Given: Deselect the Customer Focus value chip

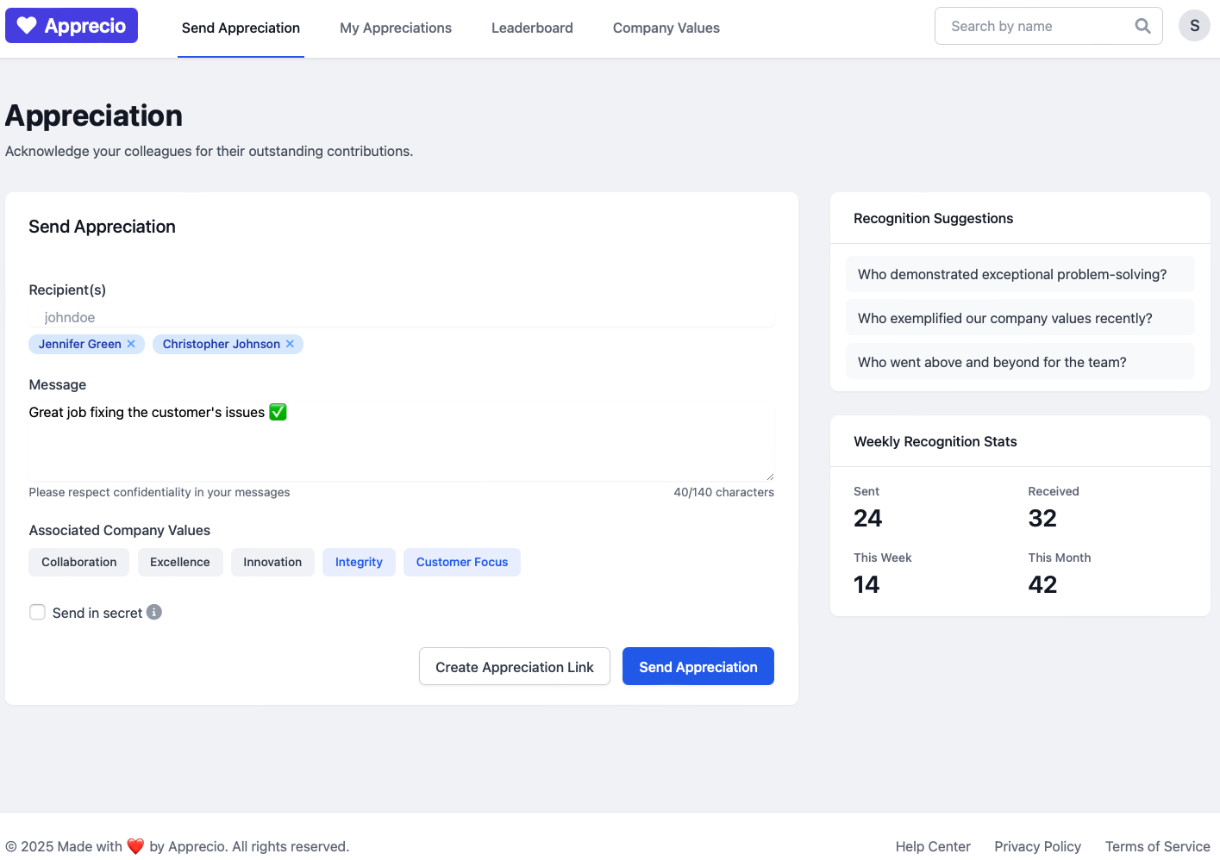Looking at the screenshot, I should click(461, 563).
